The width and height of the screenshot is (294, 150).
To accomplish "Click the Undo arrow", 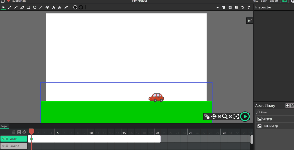I will coord(243,7).
